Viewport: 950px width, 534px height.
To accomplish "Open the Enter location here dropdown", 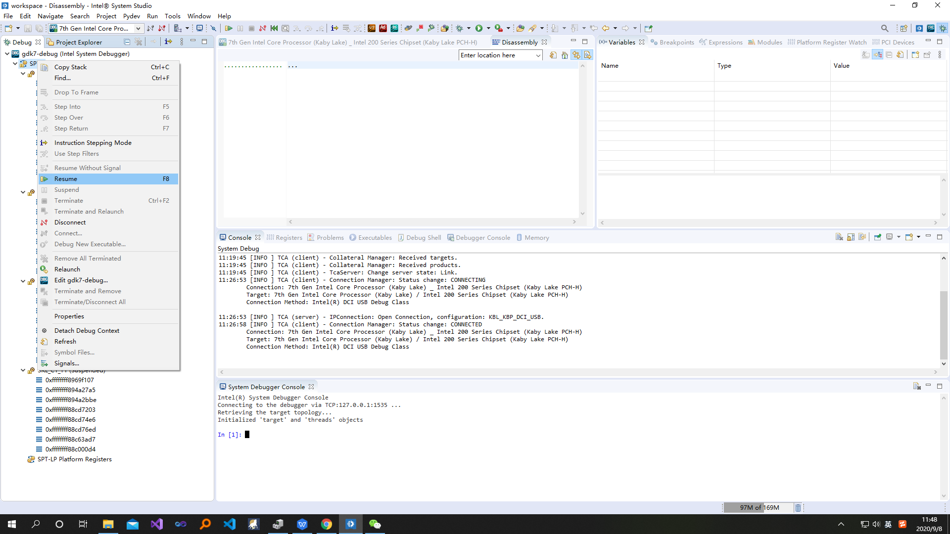I will pyautogui.click(x=538, y=55).
